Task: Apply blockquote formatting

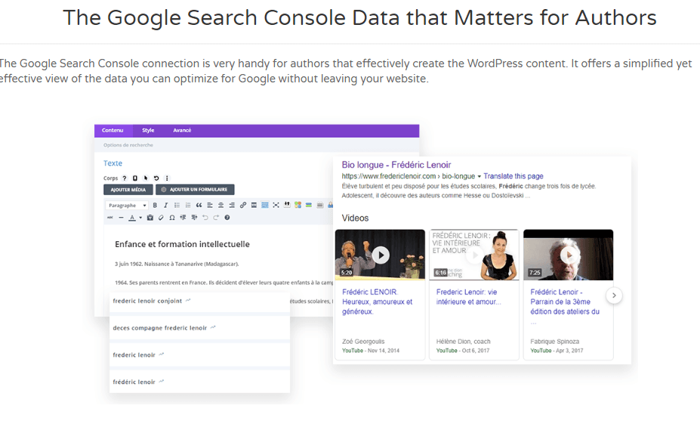Action: (x=199, y=205)
